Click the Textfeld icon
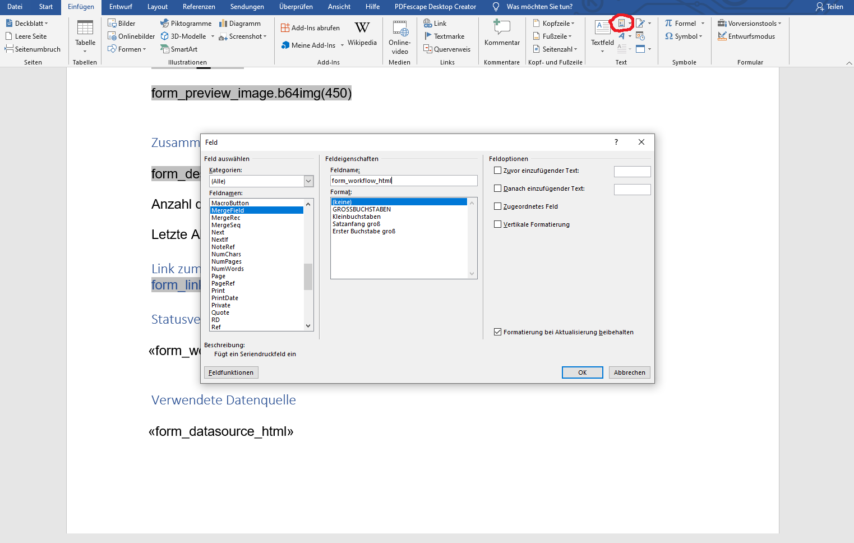 pos(602,27)
